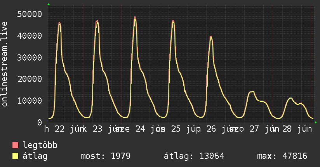320x167 pixels.
Task: Click the 50000 y-axis label
Action: [x=30, y=14]
